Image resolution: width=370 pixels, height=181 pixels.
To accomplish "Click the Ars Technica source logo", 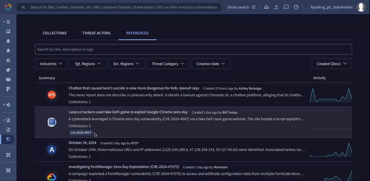I will pyautogui.click(x=51, y=95).
